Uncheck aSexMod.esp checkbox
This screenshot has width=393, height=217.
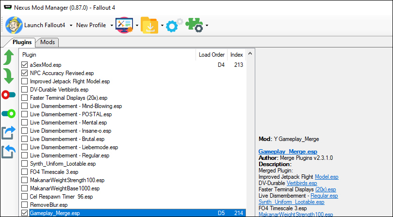coord(24,65)
